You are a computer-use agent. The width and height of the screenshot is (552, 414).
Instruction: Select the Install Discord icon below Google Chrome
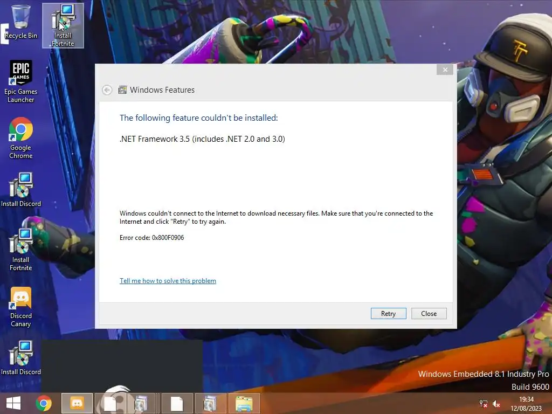pos(21,189)
